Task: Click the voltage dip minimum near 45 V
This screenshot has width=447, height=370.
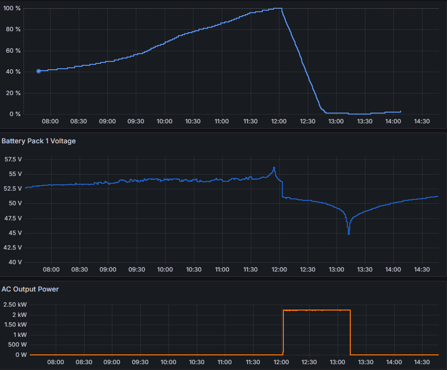Action: pyautogui.click(x=349, y=233)
